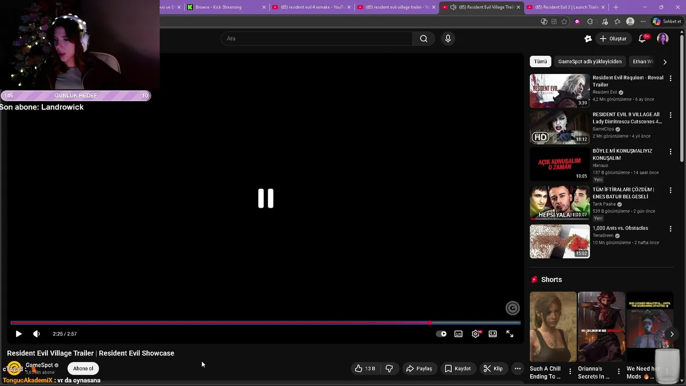Share the video via Paylaş
This screenshot has height=386, width=686.
click(x=419, y=368)
